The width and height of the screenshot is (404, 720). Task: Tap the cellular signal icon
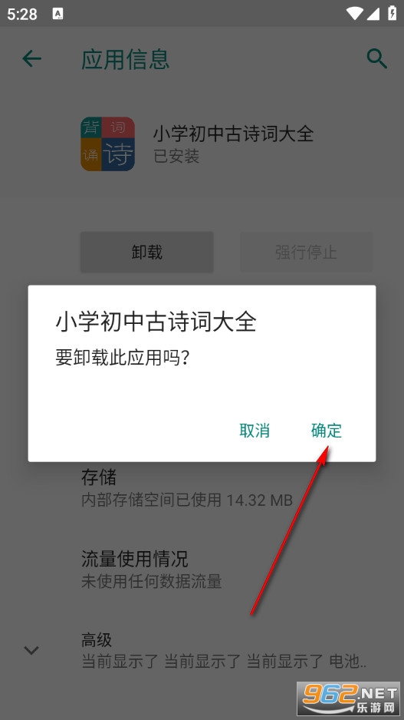pos(373,14)
